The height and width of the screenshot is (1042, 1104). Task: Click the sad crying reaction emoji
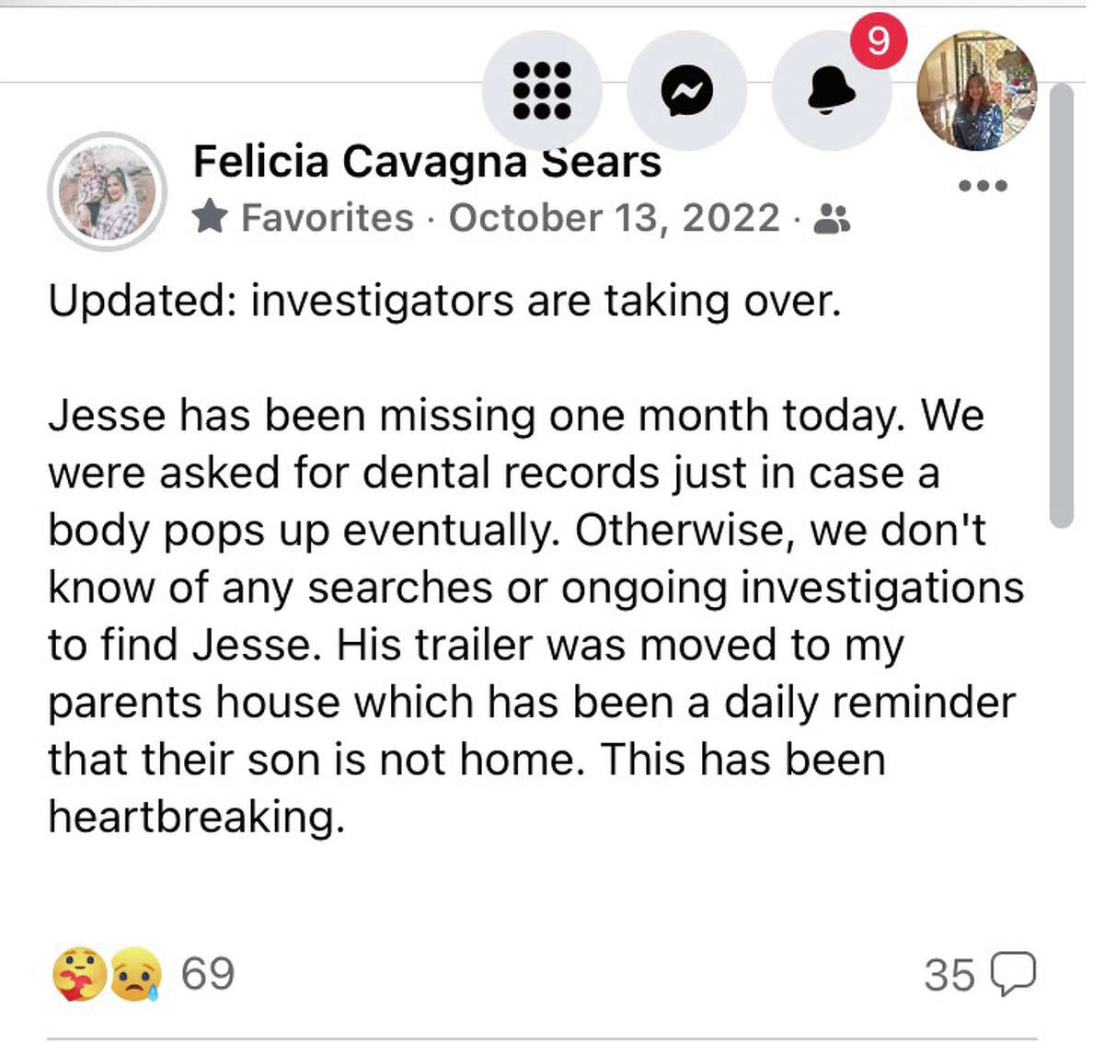pyautogui.click(x=135, y=974)
